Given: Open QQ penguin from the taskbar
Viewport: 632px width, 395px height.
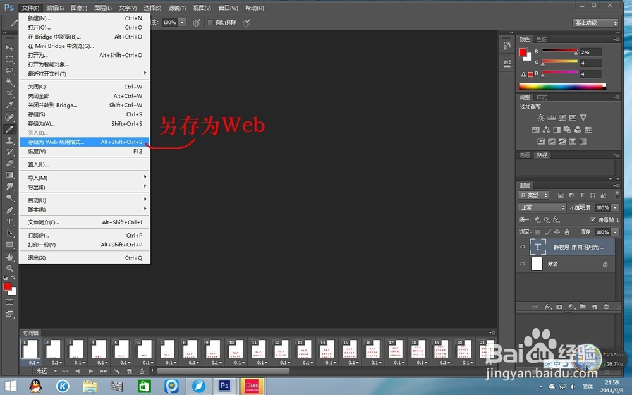Looking at the screenshot, I should coord(35,386).
